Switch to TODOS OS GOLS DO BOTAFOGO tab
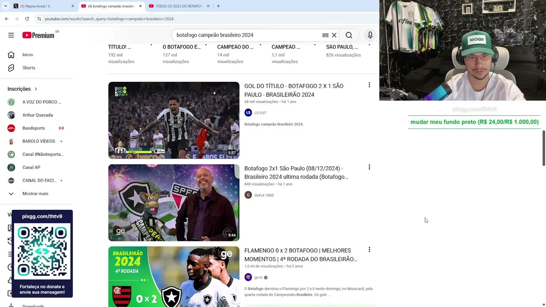The image size is (546, 307). coord(179,6)
